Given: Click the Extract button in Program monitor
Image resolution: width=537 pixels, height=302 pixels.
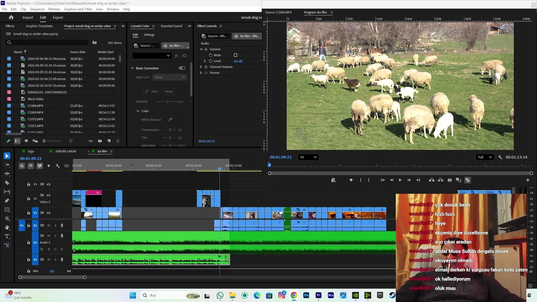Looking at the screenshot, I should tap(441, 180).
